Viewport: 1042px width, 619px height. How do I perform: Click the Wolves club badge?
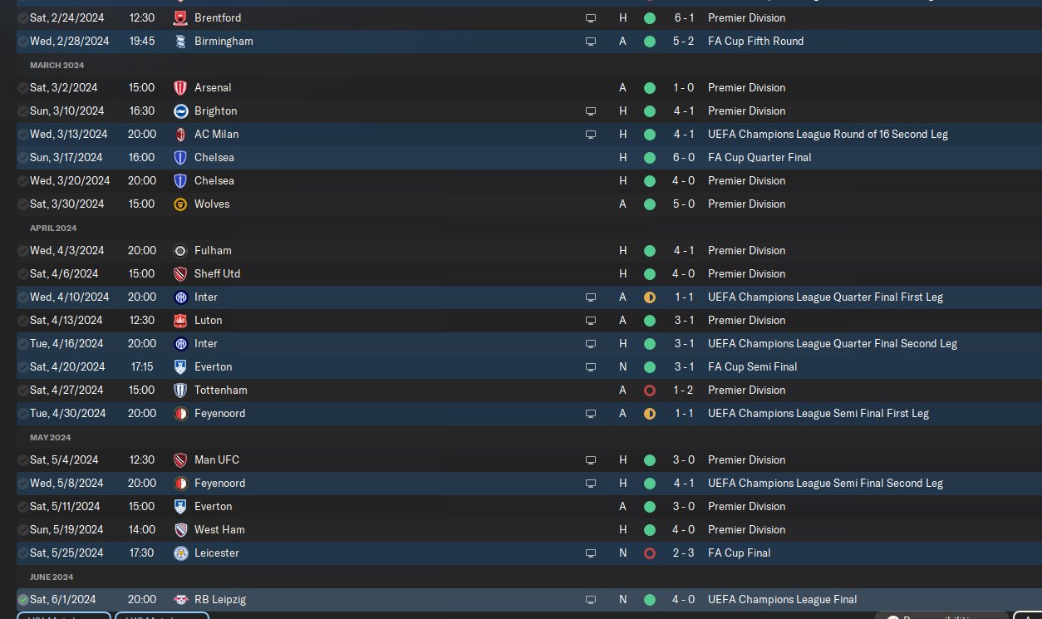tap(180, 204)
